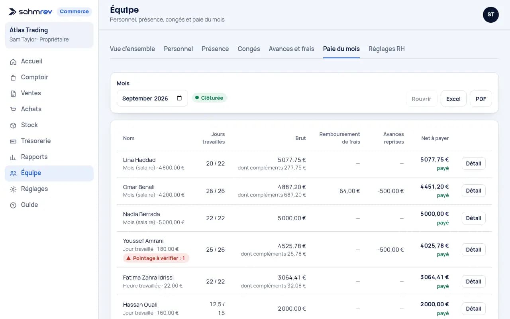The width and height of the screenshot is (510, 319).
Task: Open the Avances et frais tab
Action: [292, 49]
